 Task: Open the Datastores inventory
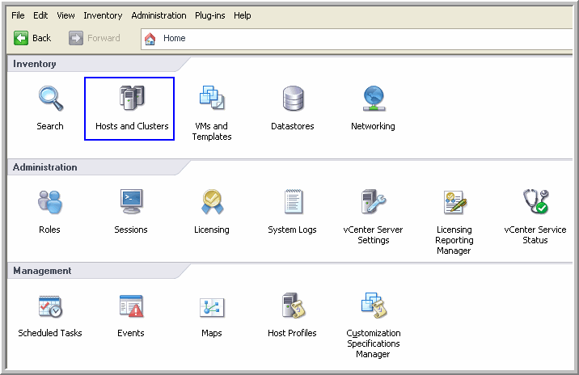[293, 100]
